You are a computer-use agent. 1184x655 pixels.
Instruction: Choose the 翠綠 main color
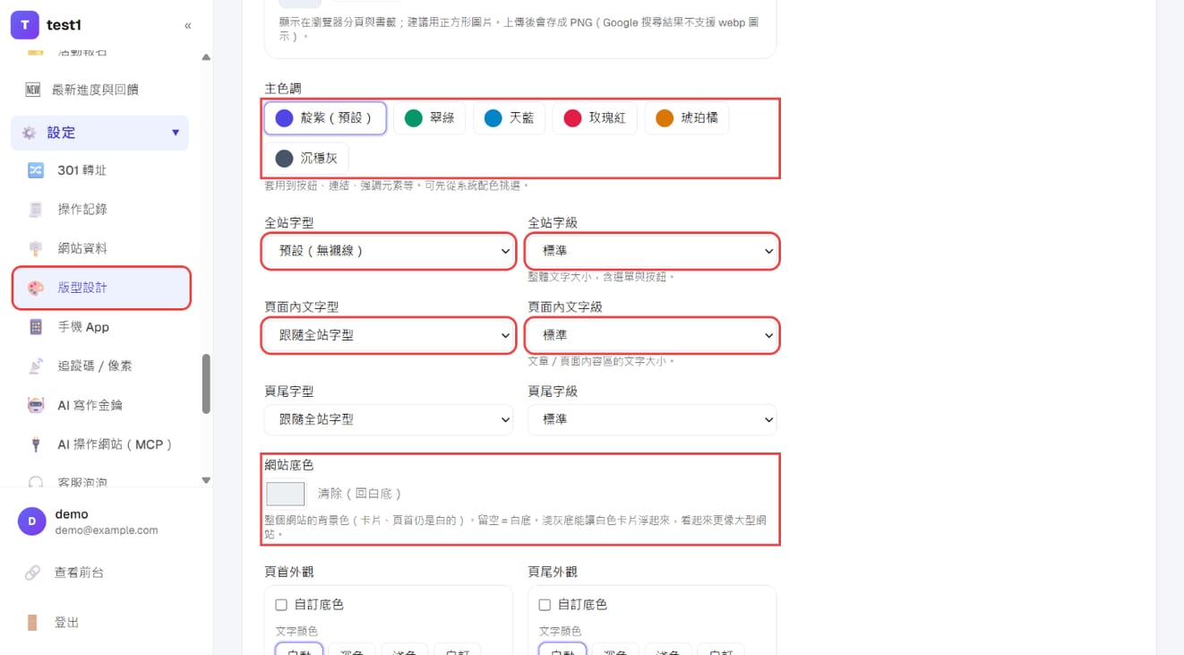[430, 118]
